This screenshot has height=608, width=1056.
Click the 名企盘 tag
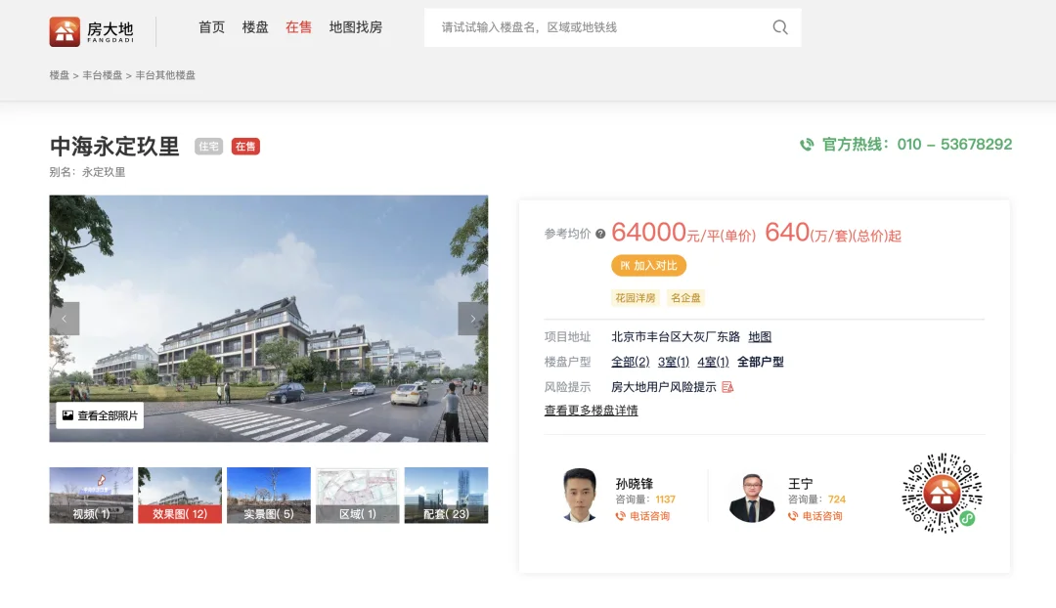685,298
